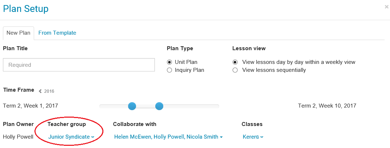Click the caret next to Junior Syndicate

point(93,137)
